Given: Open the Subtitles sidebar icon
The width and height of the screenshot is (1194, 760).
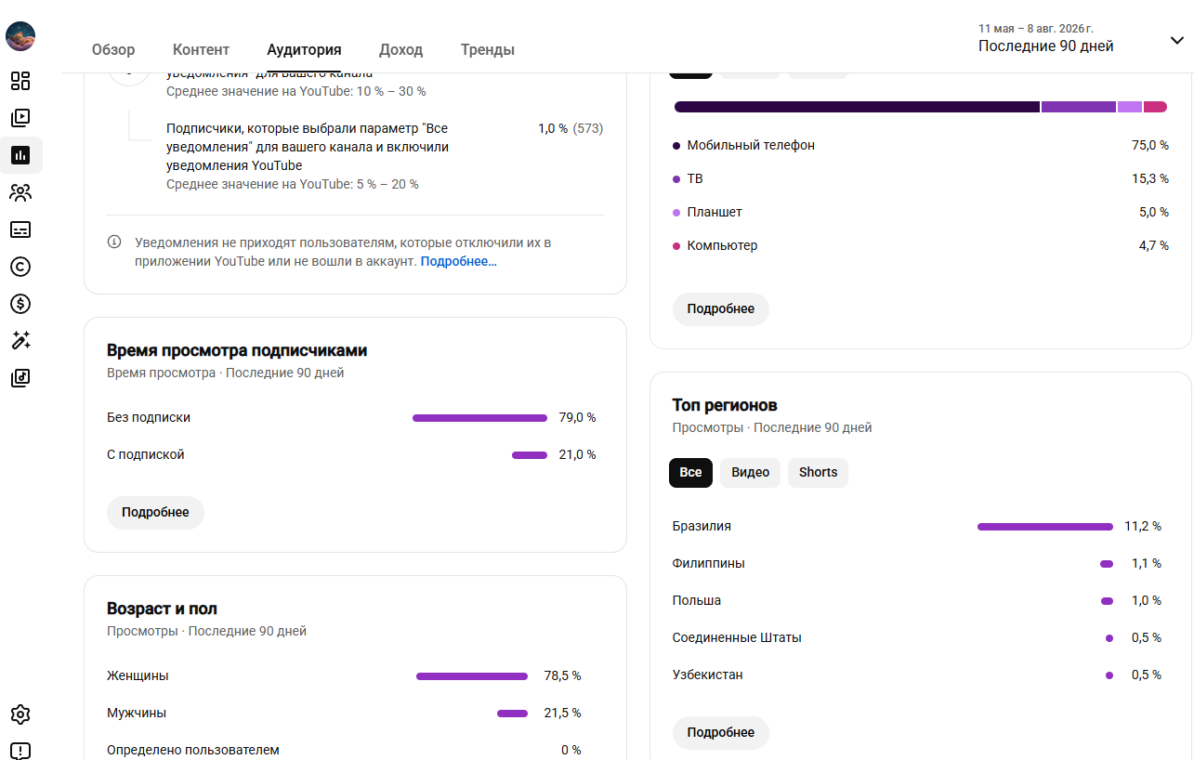Looking at the screenshot, I should (20, 229).
